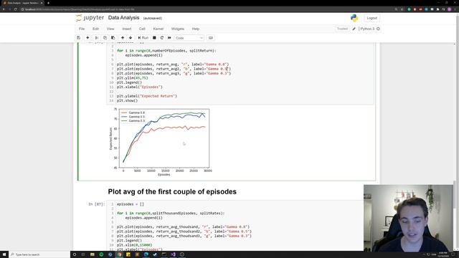Click the Python logo in the header
Screen dimensions: 459x258
354,18
